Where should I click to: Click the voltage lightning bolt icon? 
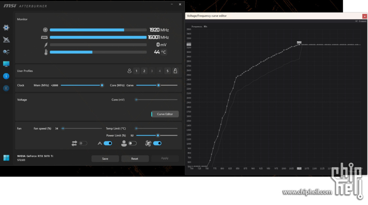click(x=46, y=45)
